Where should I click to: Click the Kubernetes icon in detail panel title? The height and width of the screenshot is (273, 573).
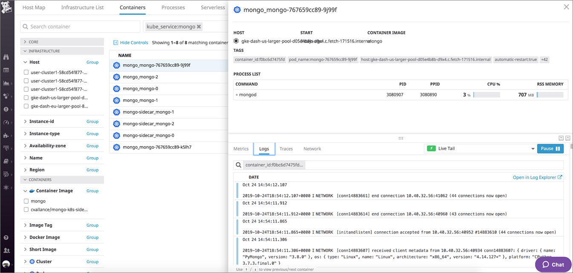click(x=237, y=10)
